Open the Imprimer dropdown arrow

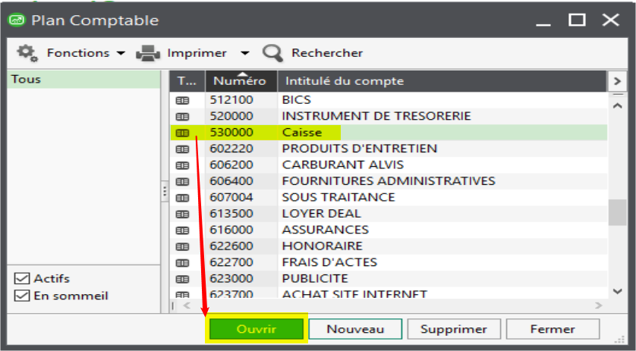point(244,54)
